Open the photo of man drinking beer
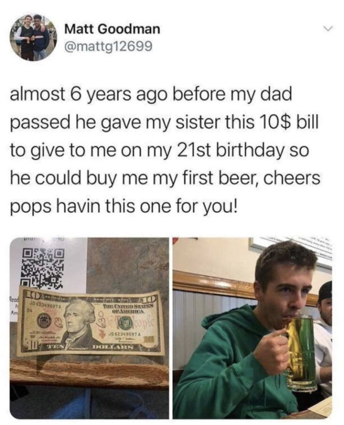 (x=252, y=328)
